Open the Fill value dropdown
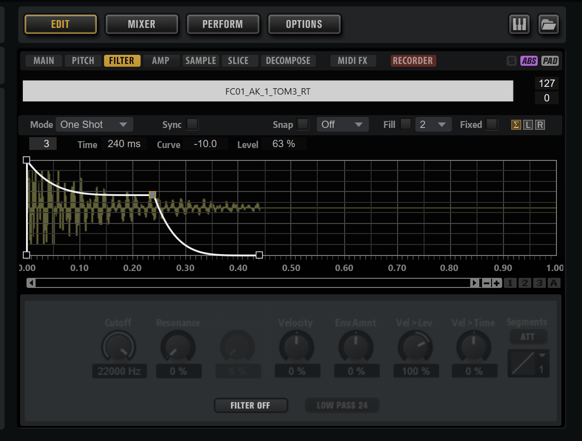 point(433,124)
